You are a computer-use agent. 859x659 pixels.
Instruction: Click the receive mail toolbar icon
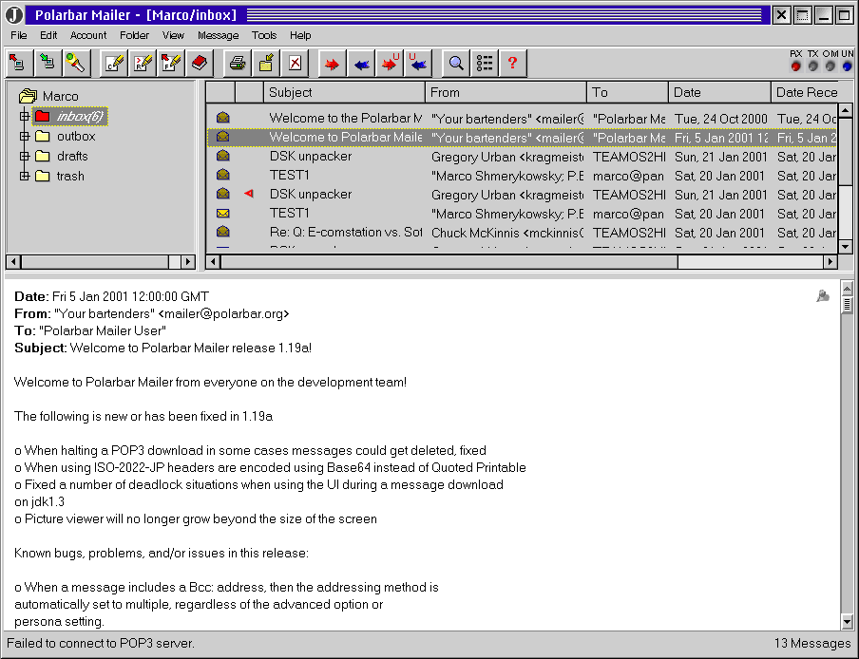48,63
